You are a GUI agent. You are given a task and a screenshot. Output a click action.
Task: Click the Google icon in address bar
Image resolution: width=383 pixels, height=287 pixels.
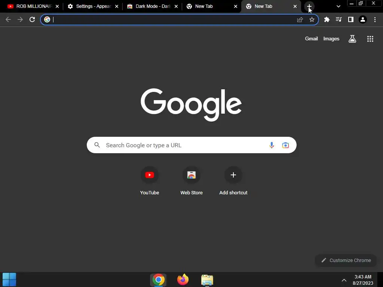point(47,19)
